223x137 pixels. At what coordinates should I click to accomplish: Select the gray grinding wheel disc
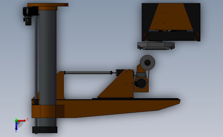147,62
